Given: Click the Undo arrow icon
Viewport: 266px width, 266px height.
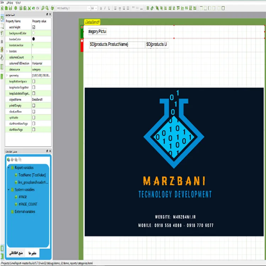Looking at the screenshot, I should tap(33, 8).
